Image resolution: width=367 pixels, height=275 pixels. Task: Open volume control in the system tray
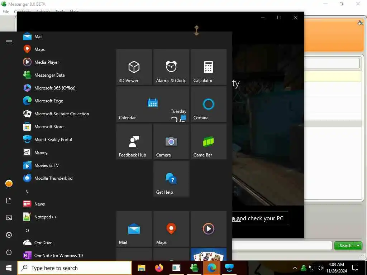[320, 268]
